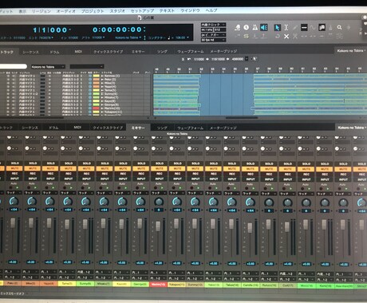
Task: Open the プロジェクト menu
Action: pyautogui.click(x=93, y=11)
